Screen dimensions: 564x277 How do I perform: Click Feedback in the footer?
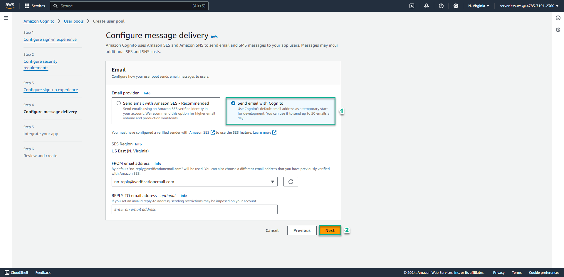(x=43, y=273)
